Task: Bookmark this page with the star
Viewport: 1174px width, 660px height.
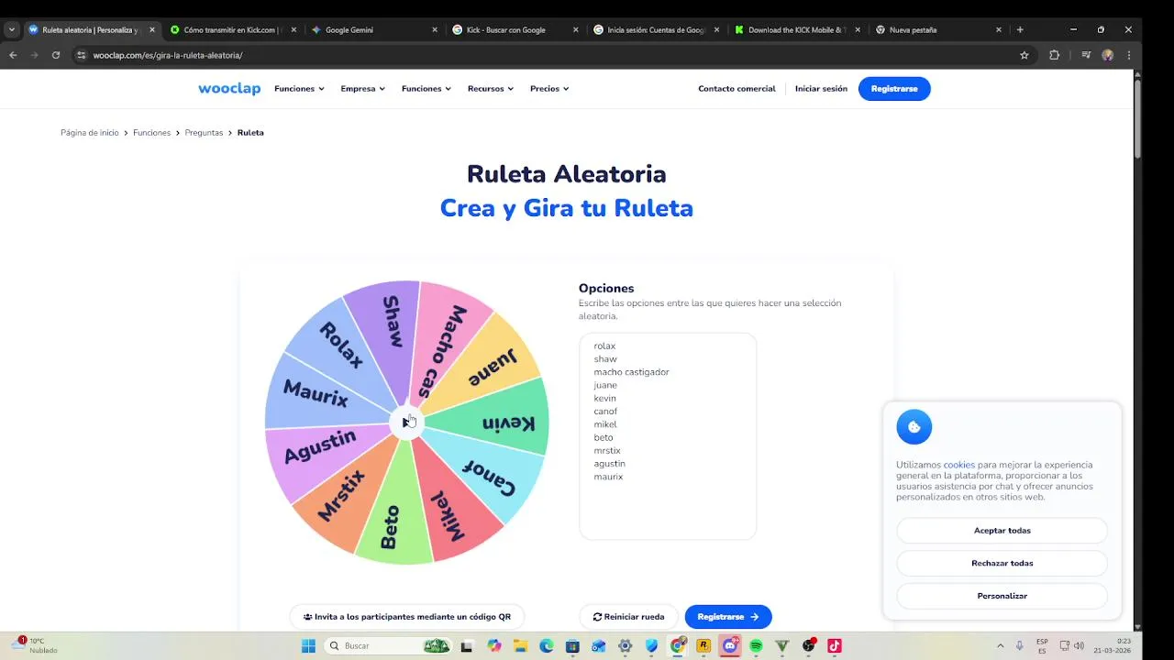Action: 1024,55
